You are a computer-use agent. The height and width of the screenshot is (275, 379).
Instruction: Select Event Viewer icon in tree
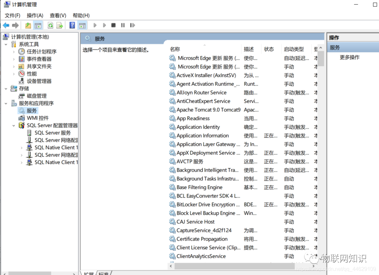coord(21,59)
